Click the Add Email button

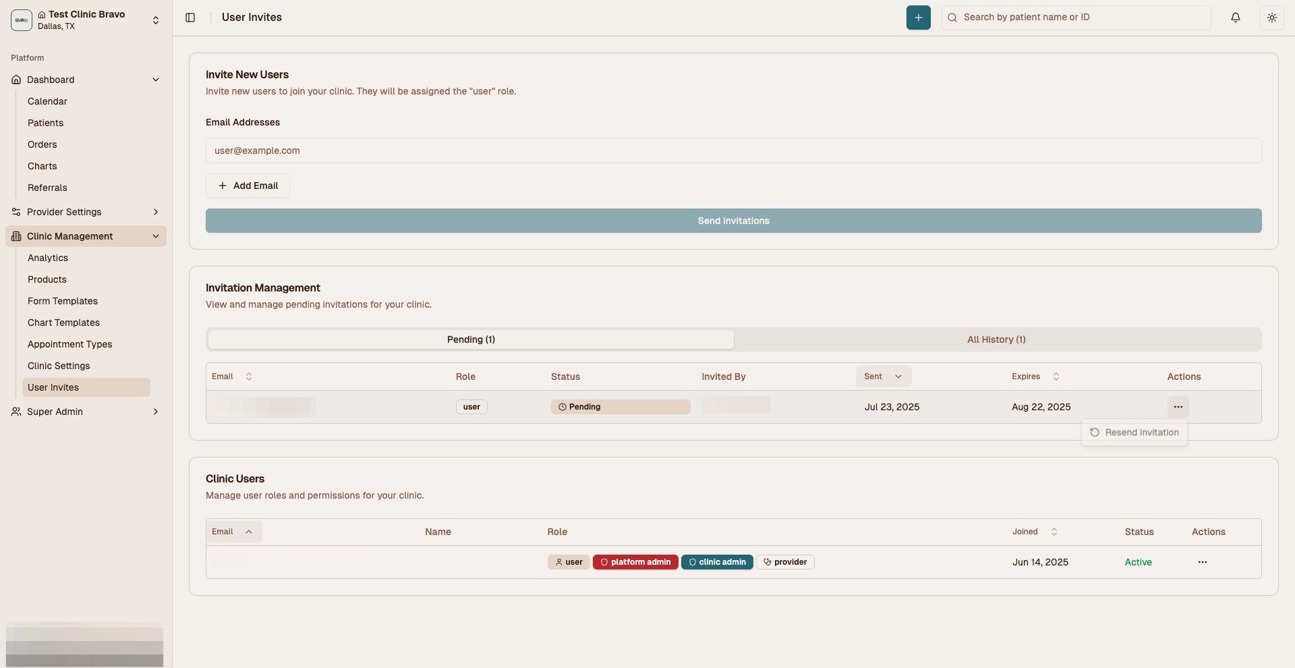pyautogui.click(x=248, y=186)
